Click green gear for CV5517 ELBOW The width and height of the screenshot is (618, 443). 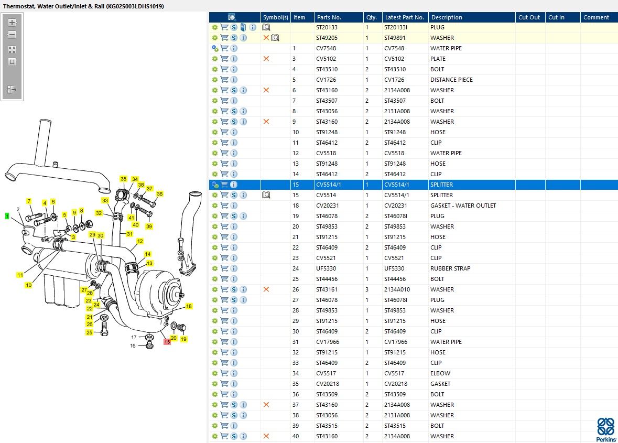pyautogui.click(x=215, y=373)
